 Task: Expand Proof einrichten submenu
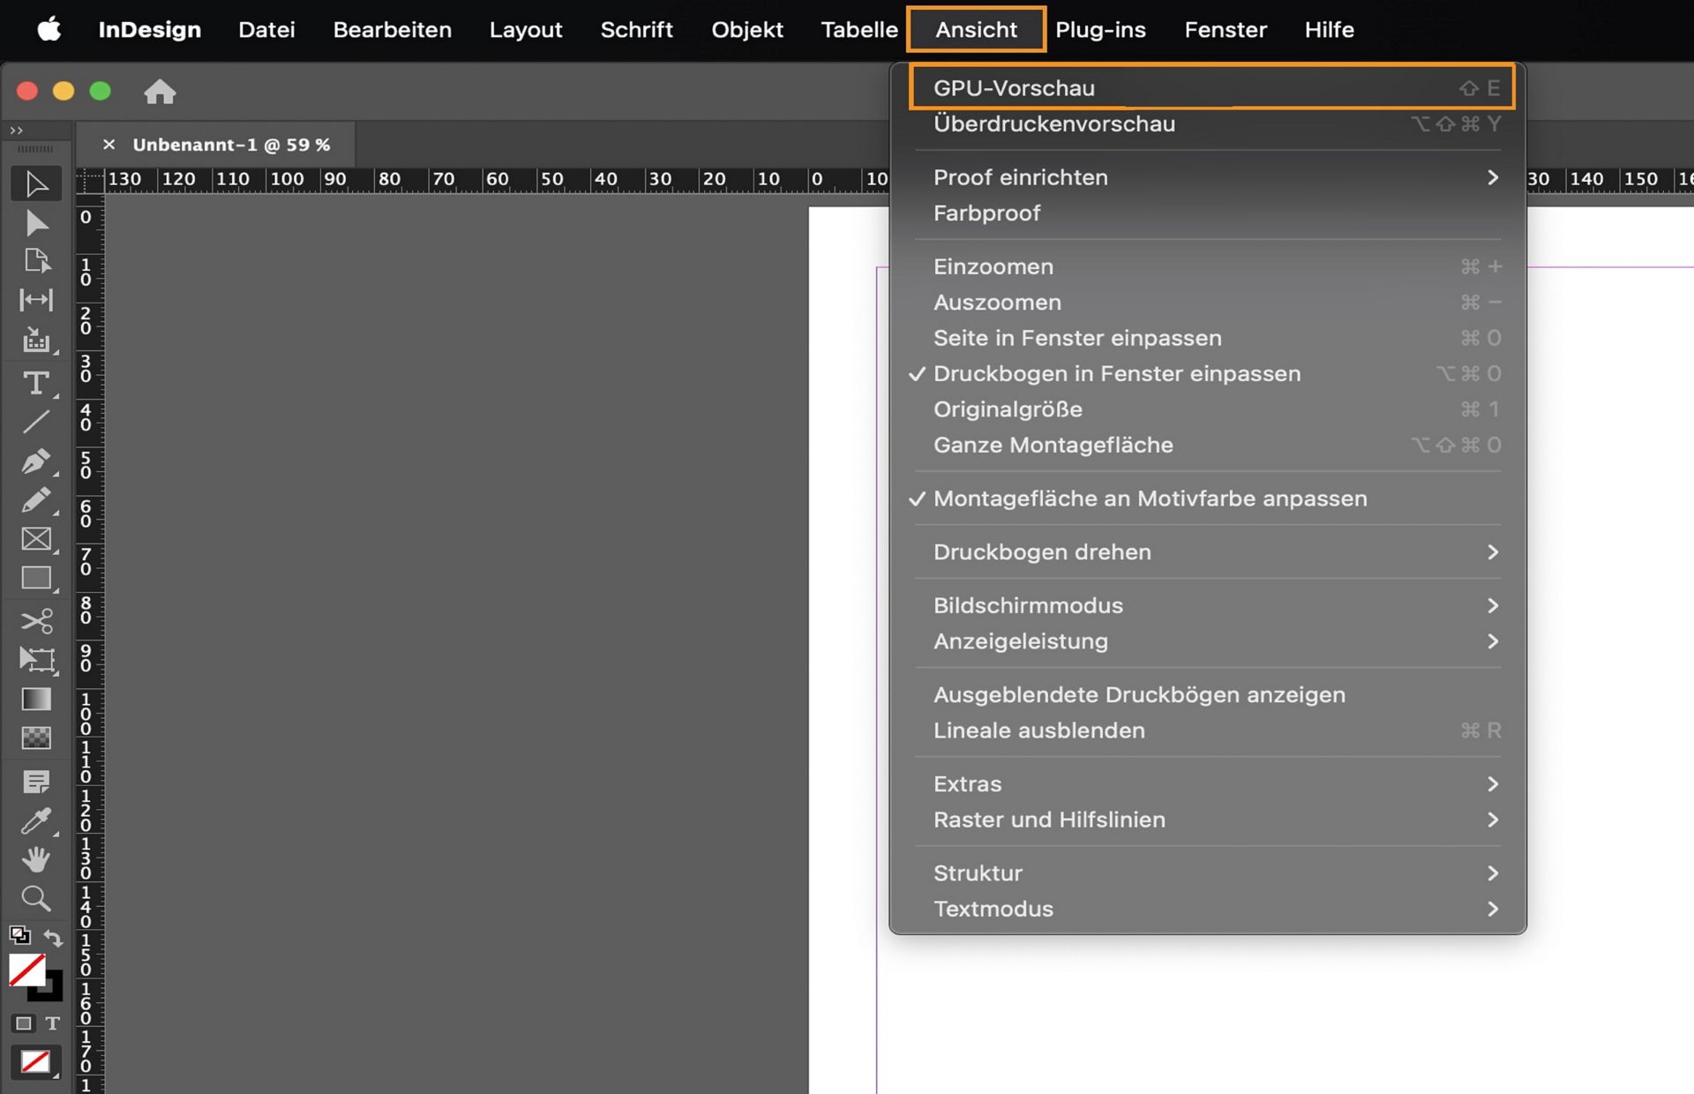coord(1020,177)
